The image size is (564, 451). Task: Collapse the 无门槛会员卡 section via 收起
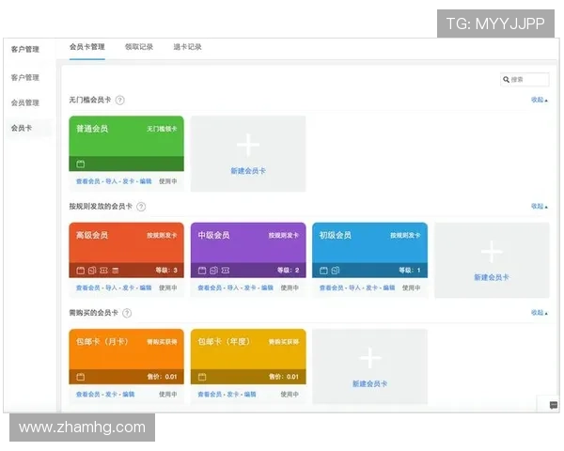(540, 100)
